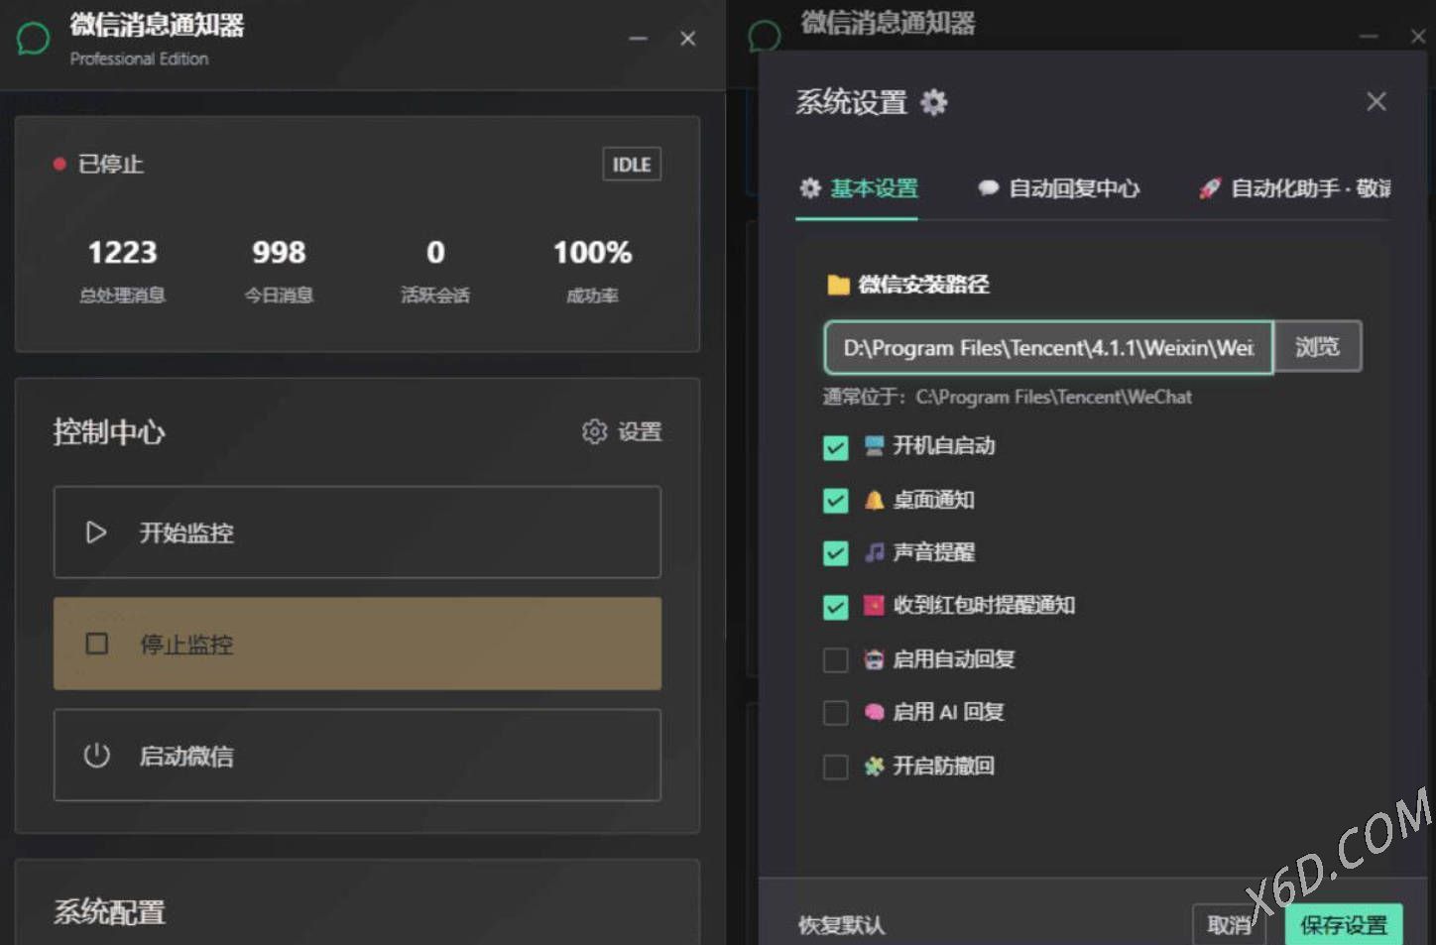Click the monitor icon beside 开机自启动
This screenshot has height=945, width=1436.
click(x=873, y=446)
